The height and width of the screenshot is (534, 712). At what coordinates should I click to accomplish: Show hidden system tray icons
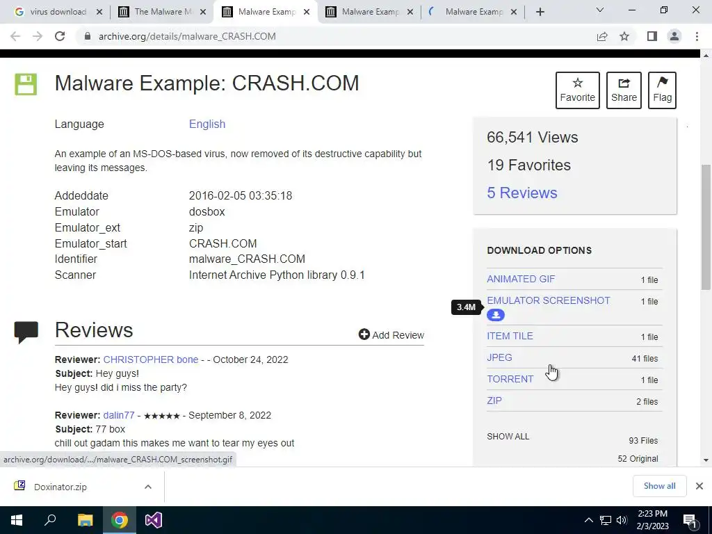(588, 520)
